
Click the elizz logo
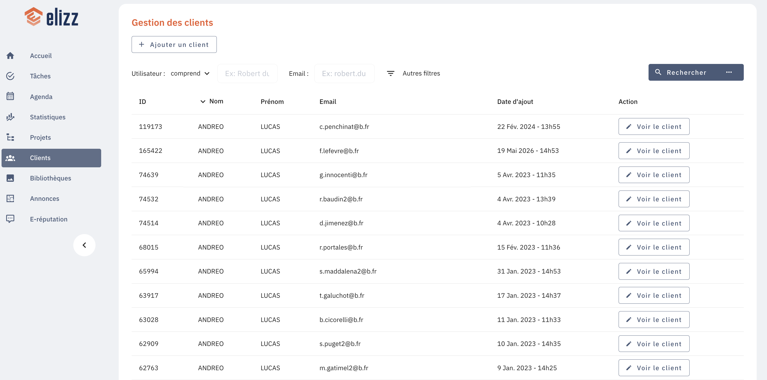click(x=51, y=17)
